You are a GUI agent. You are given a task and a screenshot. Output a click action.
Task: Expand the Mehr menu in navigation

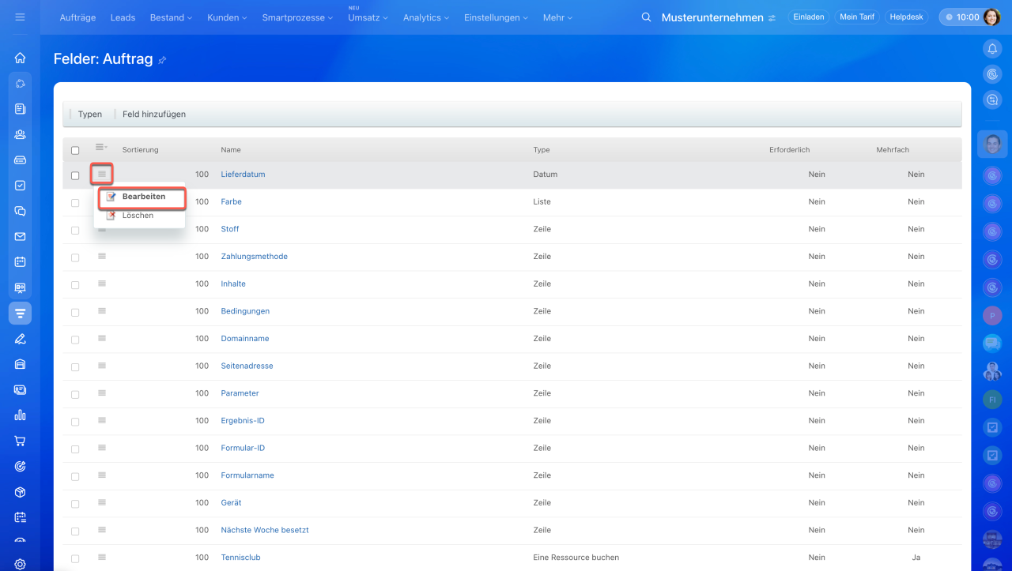tap(557, 17)
